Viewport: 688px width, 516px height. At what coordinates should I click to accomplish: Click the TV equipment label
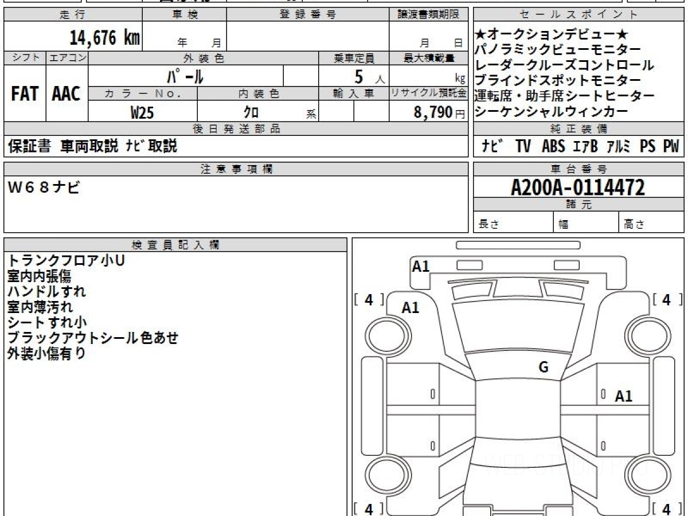[523, 147]
